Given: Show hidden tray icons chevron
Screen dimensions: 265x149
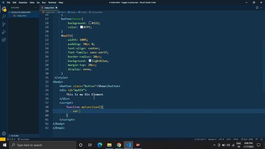Looking at the screenshot, I should click(214, 145).
